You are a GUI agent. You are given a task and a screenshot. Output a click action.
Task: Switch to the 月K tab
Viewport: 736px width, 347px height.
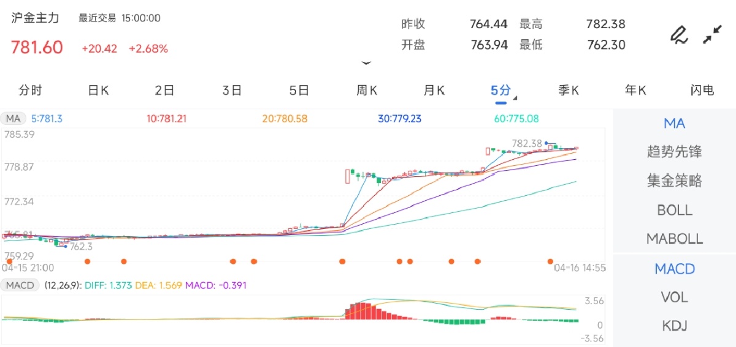click(x=434, y=91)
